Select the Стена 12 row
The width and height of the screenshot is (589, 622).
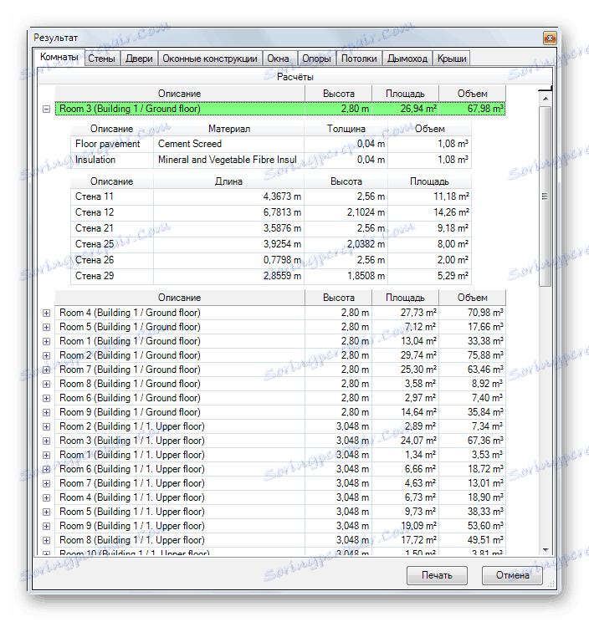271,212
